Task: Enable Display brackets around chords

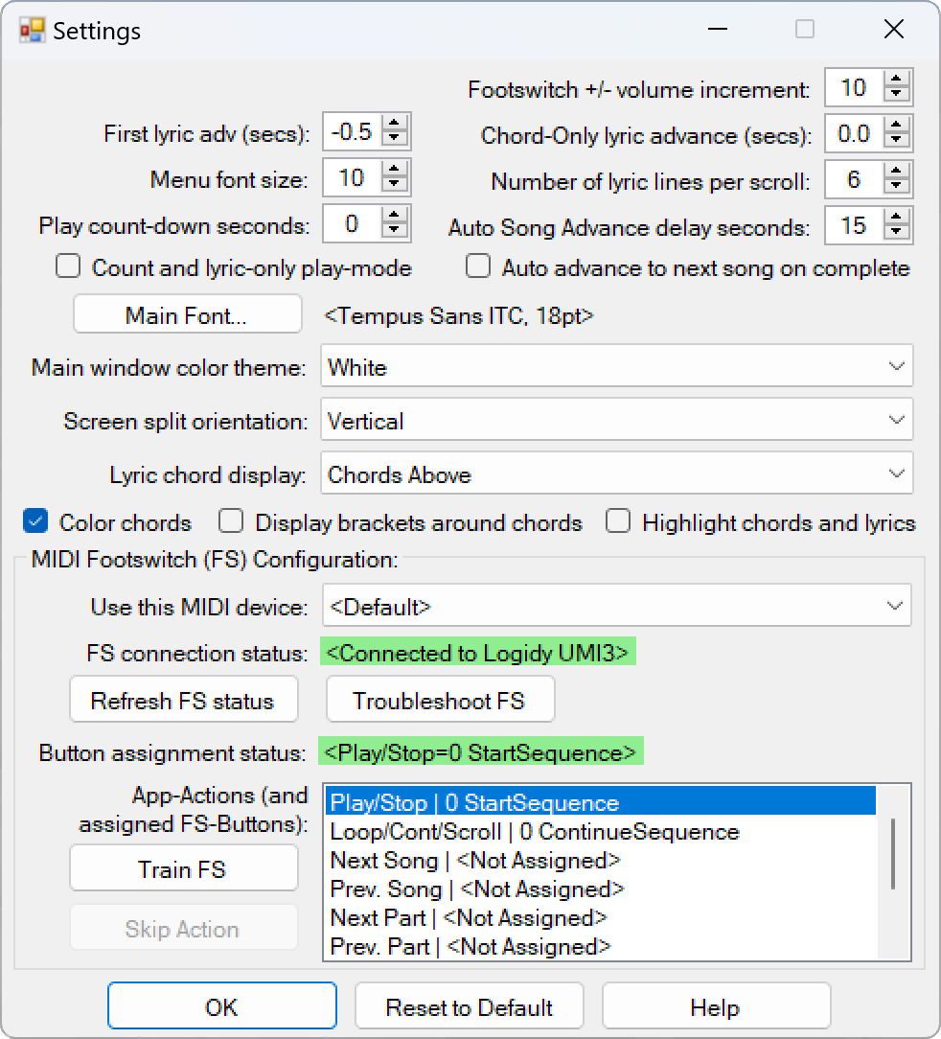Action: (x=231, y=520)
